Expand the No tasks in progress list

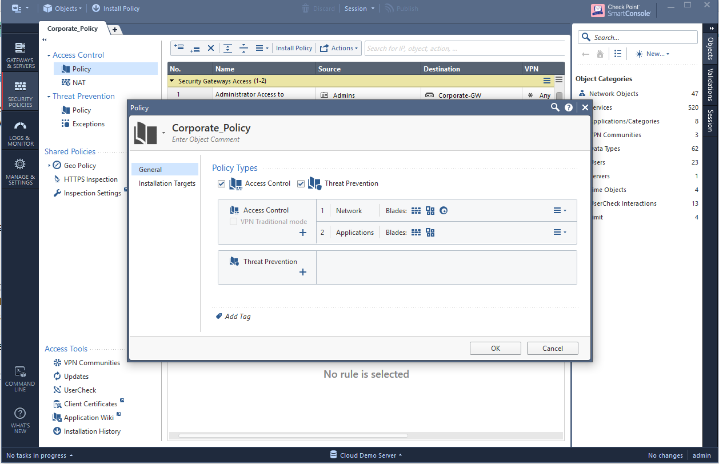pos(40,455)
